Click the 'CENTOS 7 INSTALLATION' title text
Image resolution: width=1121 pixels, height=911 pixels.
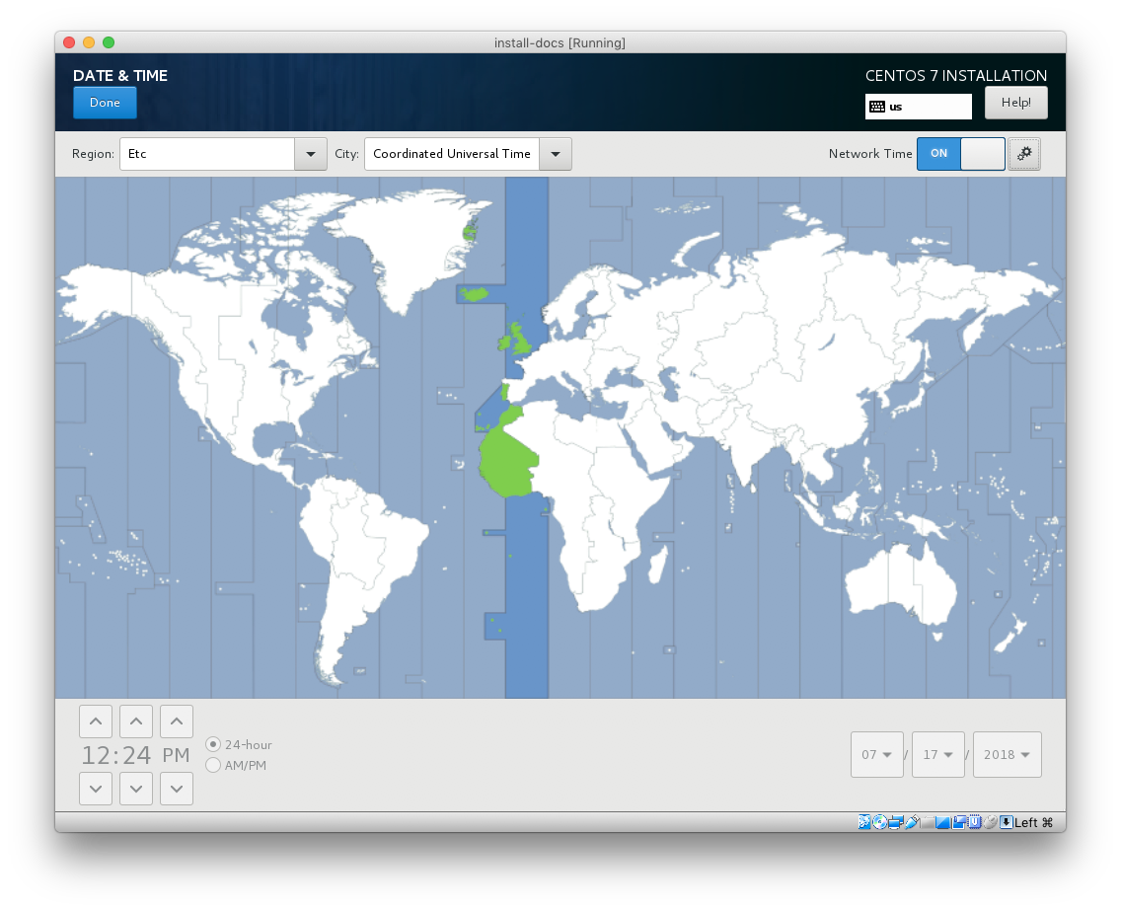(956, 76)
